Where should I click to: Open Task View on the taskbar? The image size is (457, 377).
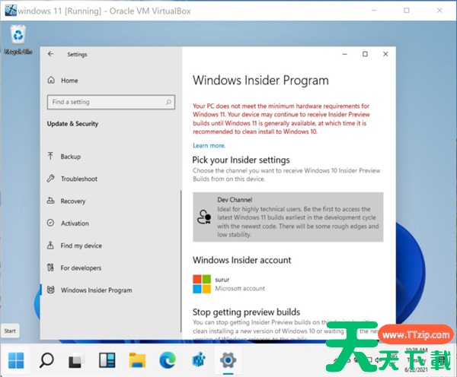point(77,361)
